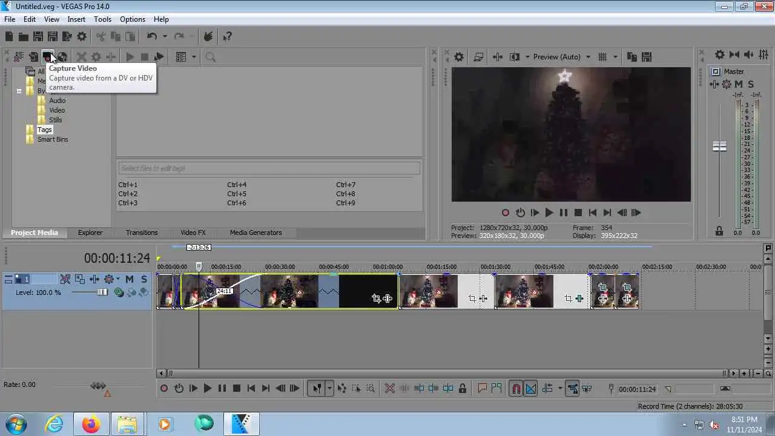Image resolution: width=775 pixels, height=436 pixels.
Task: Click track 1 Track Motion icon
Action: 80,279
